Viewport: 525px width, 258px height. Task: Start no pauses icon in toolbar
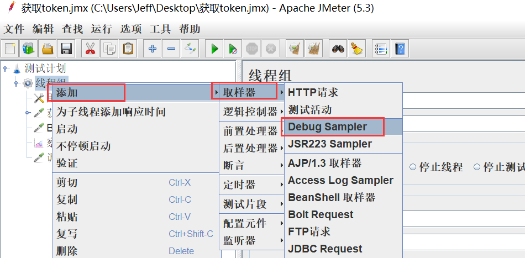[233, 49]
